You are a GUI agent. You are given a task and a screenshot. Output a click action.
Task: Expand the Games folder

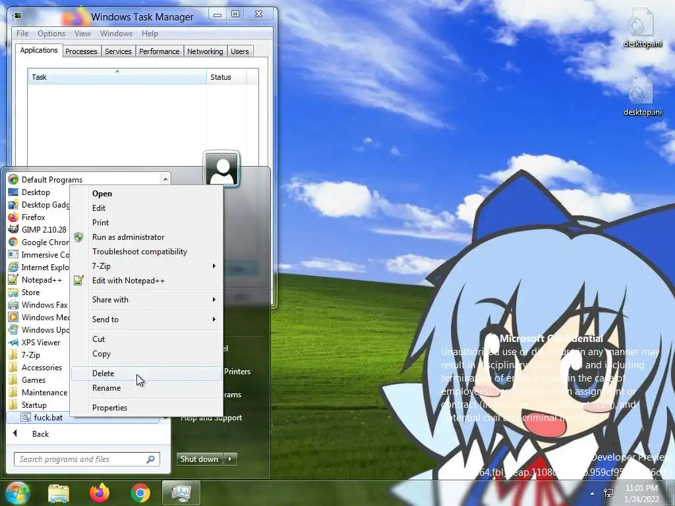point(28,380)
